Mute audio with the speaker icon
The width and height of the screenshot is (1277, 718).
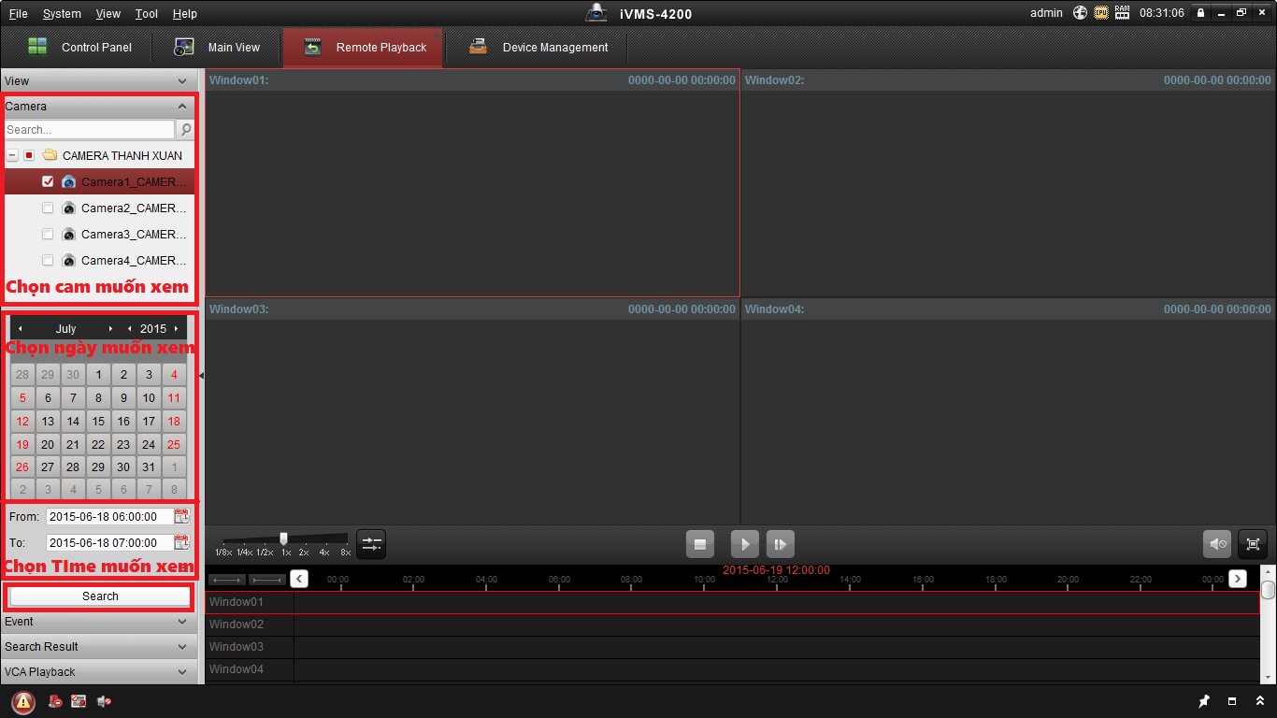click(x=1216, y=544)
